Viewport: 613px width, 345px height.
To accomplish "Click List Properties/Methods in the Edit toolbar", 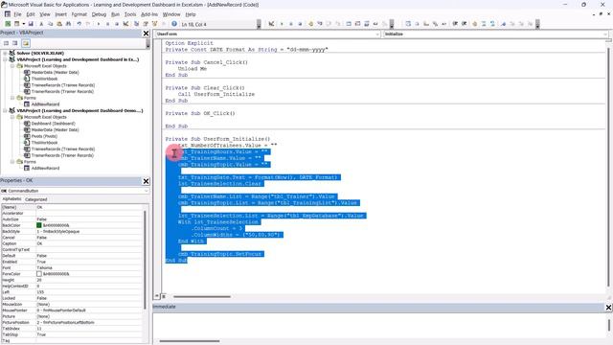I will coord(408,24).
